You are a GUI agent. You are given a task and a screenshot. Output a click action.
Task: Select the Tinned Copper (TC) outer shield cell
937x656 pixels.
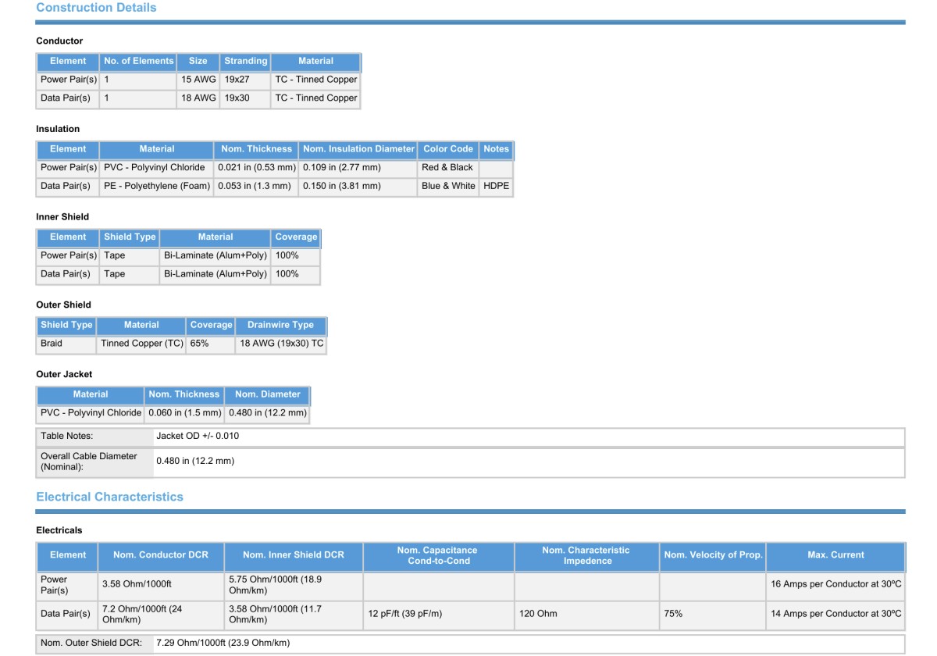142,344
